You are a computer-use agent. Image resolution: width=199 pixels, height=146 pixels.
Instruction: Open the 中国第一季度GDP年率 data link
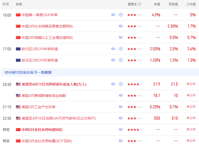coord(39,15)
